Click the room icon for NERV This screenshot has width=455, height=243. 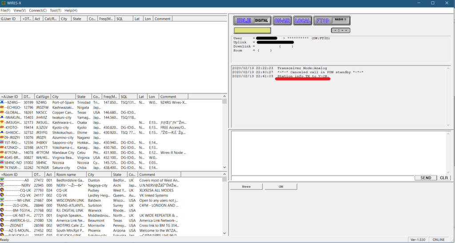point(2,185)
